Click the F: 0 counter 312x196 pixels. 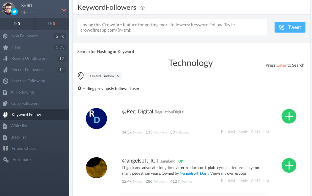(x=17, y=24)
